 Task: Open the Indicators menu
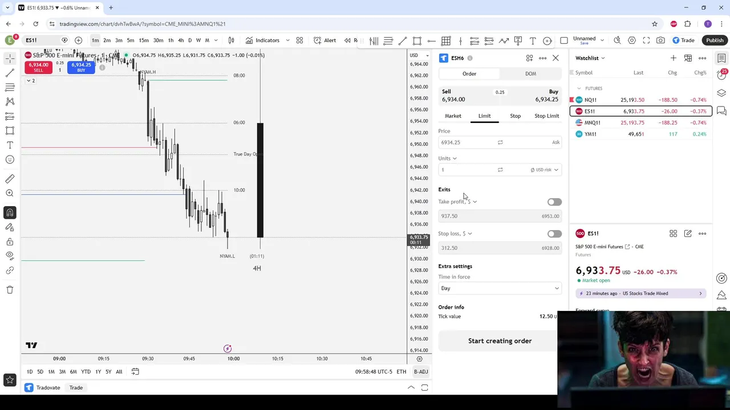(x=262, y=40)
